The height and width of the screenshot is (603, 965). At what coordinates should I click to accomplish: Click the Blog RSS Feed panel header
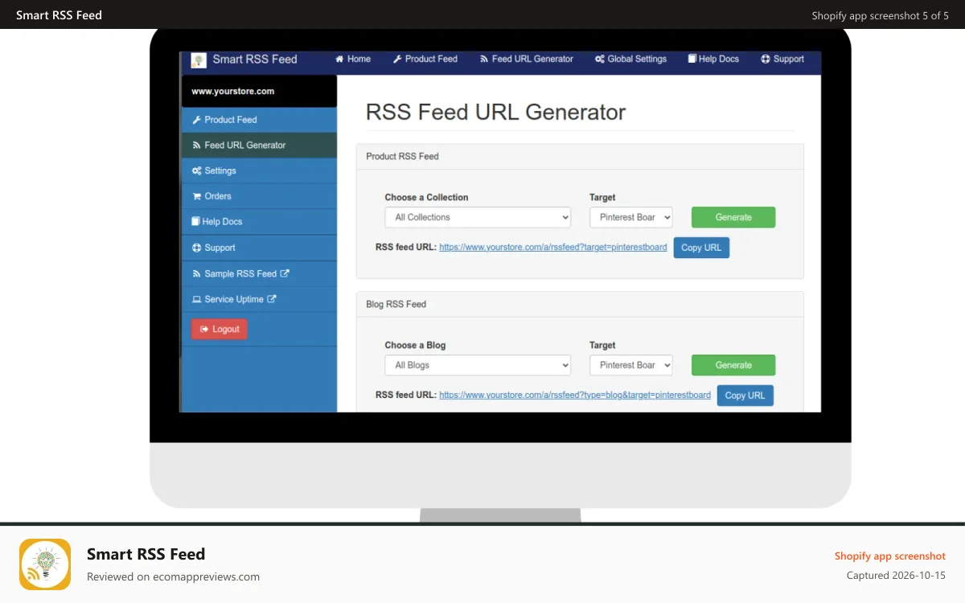pyautogui.click(x=580, y=305)
